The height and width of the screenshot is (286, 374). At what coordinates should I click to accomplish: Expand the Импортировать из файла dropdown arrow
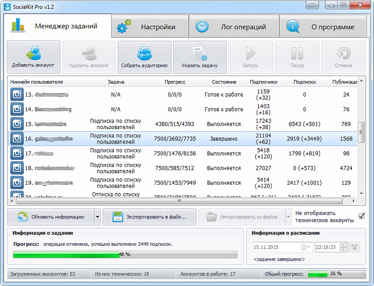289,217
